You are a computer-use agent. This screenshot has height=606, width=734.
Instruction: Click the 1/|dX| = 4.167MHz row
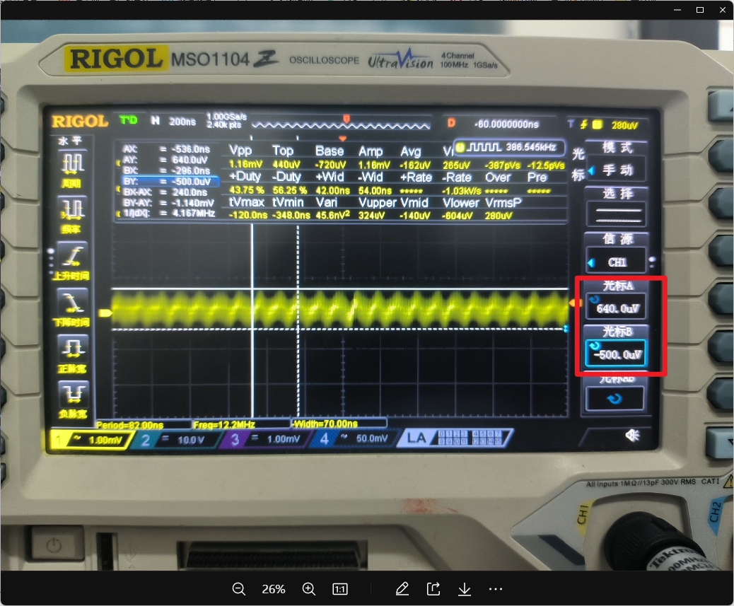(x=168, y=214)
